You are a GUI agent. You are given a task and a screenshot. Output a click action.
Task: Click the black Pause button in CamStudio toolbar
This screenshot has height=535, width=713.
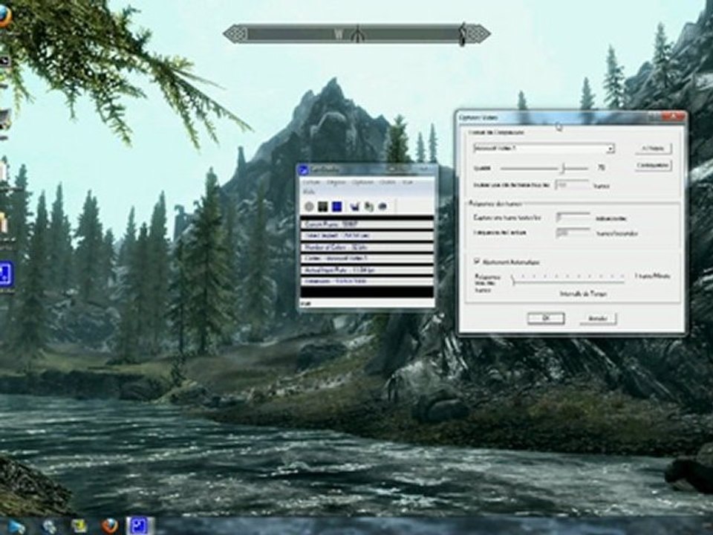[323, 207]
